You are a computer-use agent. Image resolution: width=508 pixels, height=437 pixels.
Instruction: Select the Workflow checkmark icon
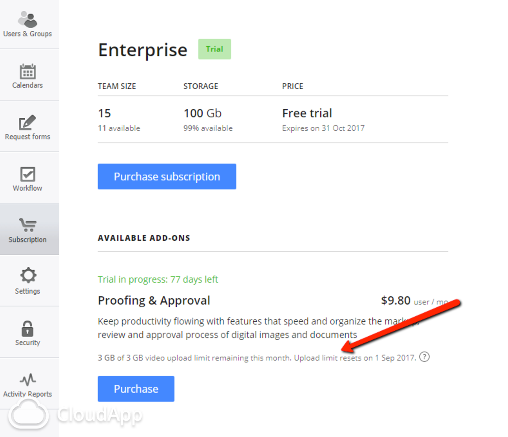click(28, 174)
